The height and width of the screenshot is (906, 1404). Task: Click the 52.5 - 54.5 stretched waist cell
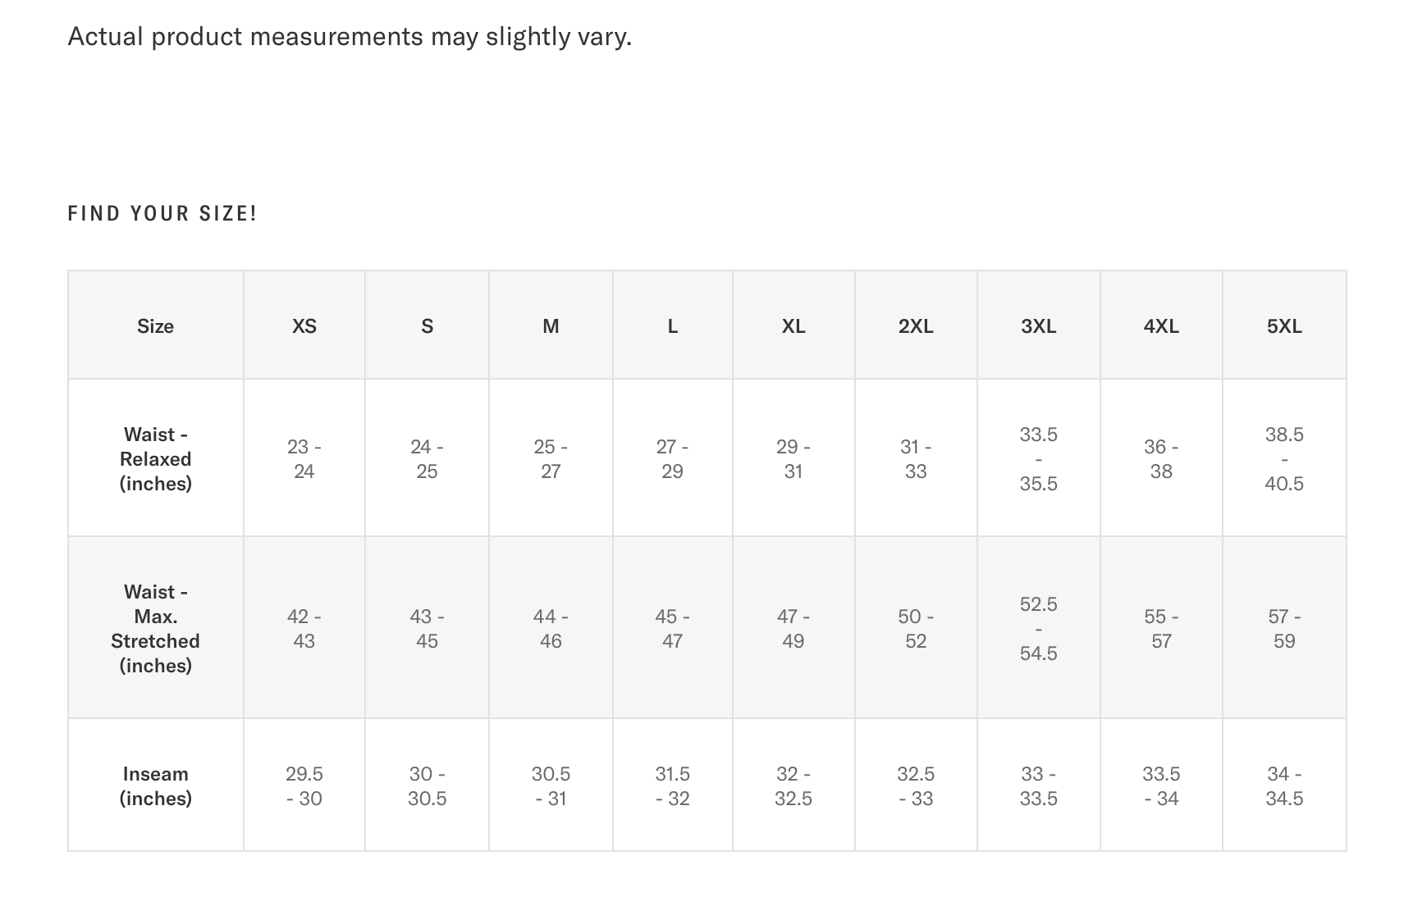click(x=1038, y=629)
